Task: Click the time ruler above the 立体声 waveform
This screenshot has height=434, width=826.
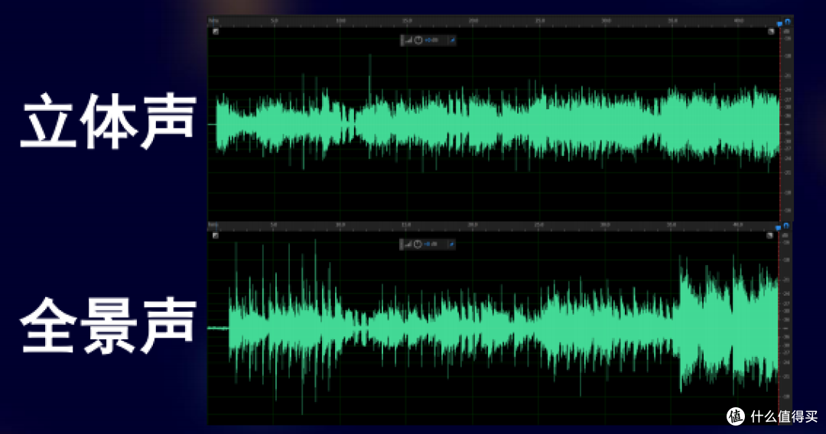Action: click(493, 21)
